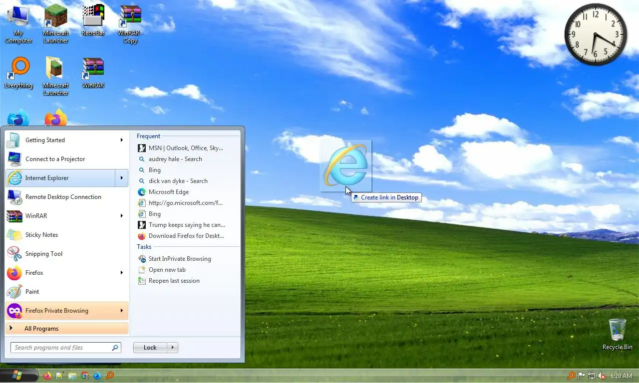This screenshot has height=383, width=639.
Task: Open http://go.microsoft.com/f... entry
Action: (185, 203)
